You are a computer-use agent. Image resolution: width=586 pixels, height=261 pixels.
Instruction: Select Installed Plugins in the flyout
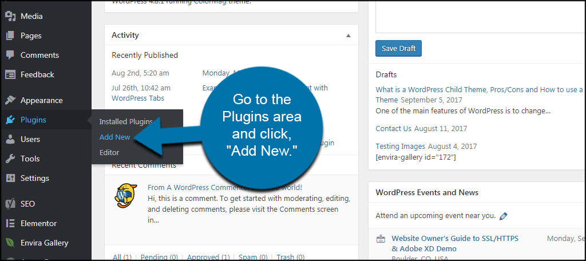click(x=126, y=122)
